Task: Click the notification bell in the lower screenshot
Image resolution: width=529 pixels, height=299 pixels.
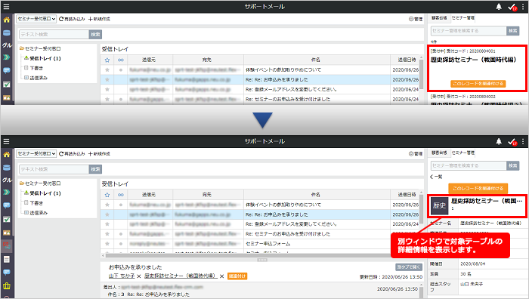Action: point(499,142)
